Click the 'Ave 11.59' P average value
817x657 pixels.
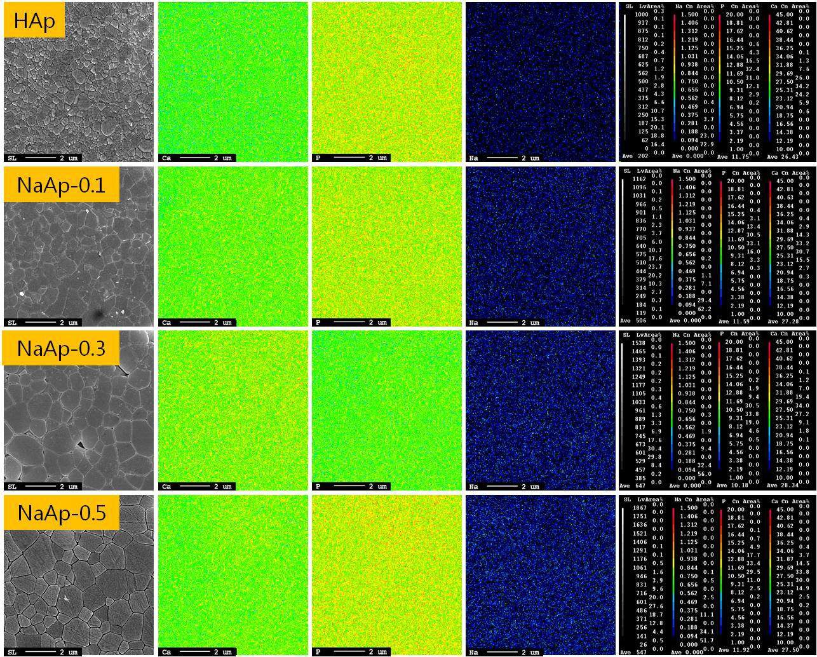tap(733, 322)
